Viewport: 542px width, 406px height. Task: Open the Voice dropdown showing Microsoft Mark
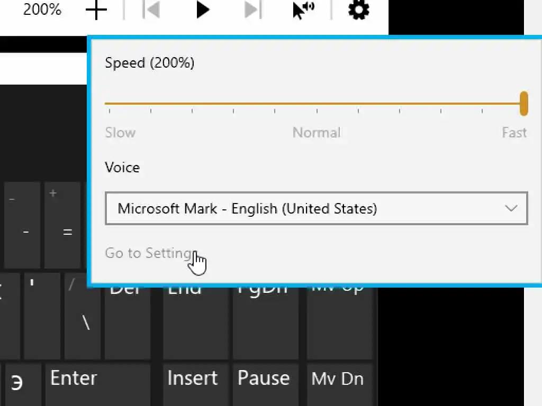pyautogui.click(x=316, y=208)
